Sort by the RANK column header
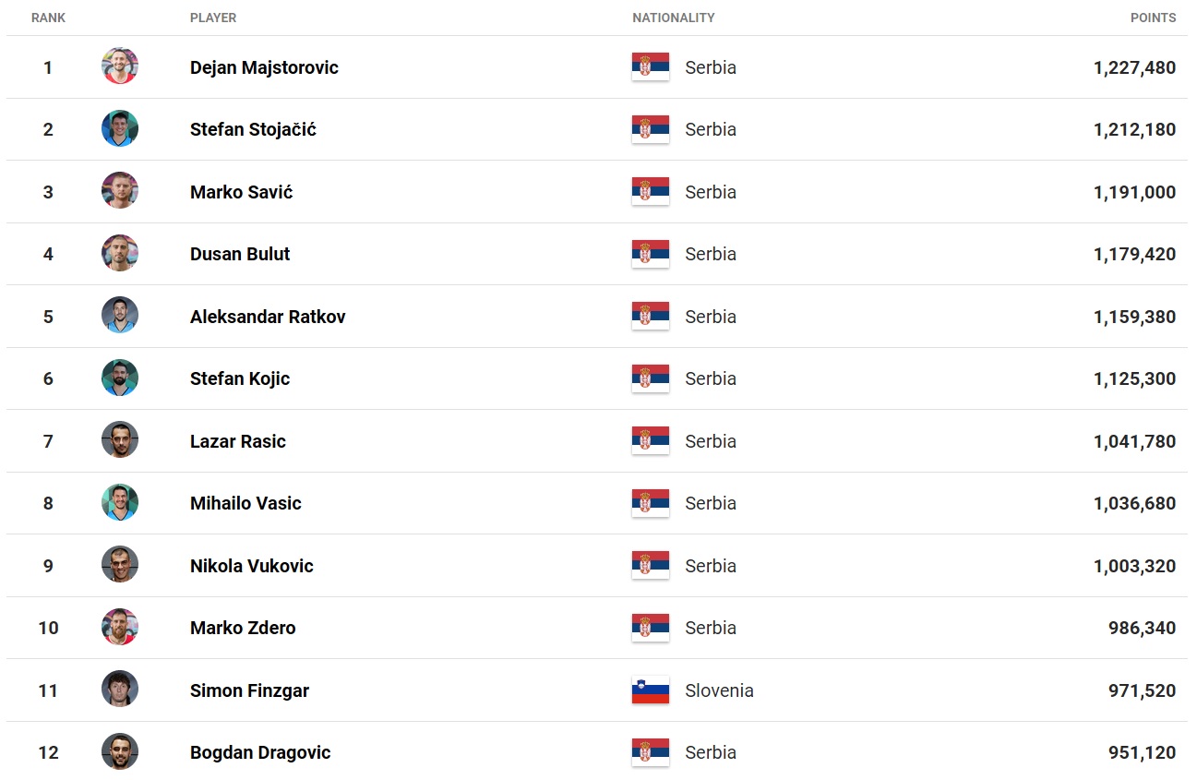 48,18
